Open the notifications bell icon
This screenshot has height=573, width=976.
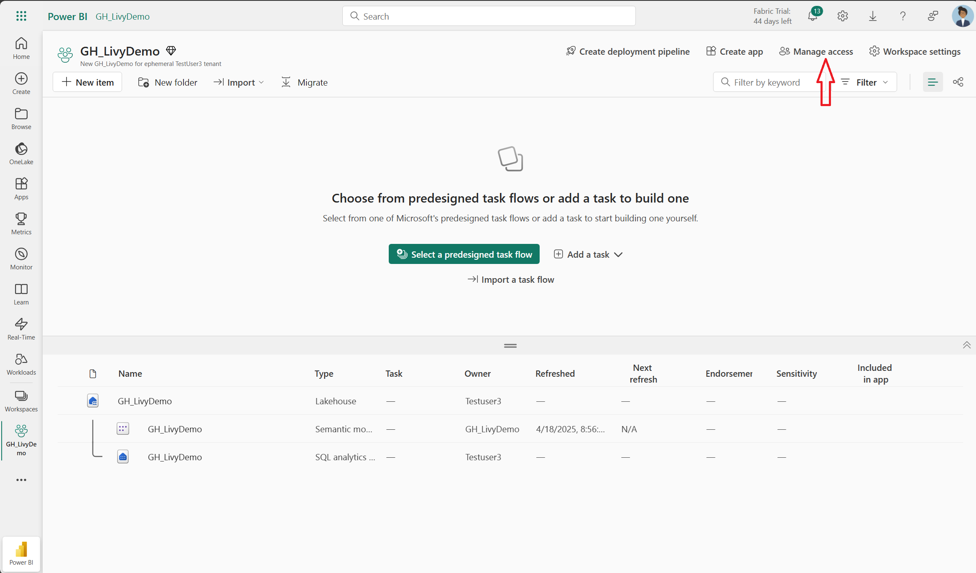click(x=813, y=17)
